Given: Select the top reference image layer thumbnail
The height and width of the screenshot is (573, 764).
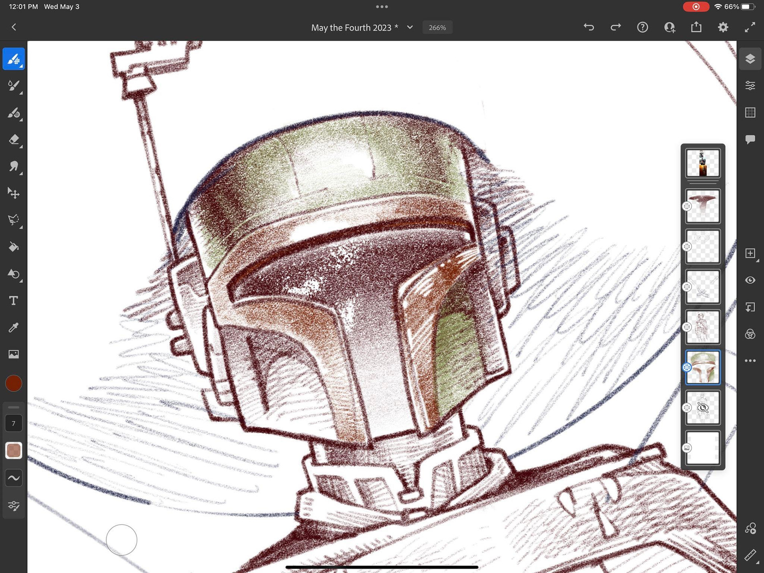Looking at the screenshot, I should pyautogui.click(x=703, y=163).
